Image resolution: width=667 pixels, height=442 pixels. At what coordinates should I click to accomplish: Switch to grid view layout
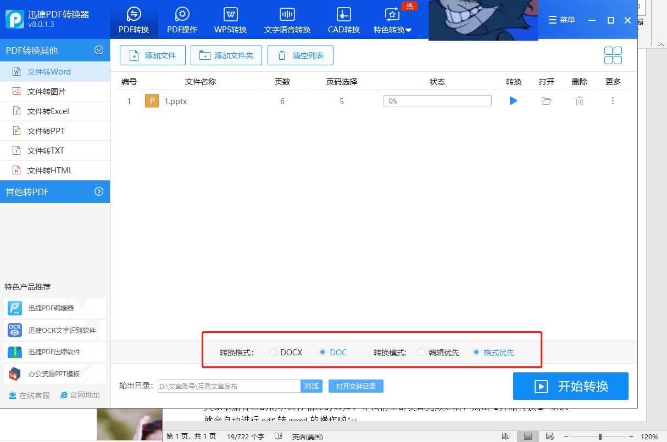[x=613, y=55]
